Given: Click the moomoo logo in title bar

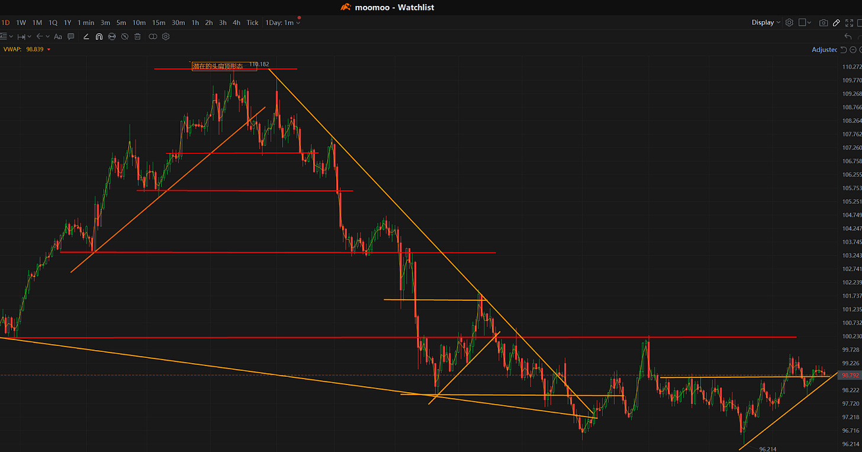Looking at the screenshot, I should 346,7.
